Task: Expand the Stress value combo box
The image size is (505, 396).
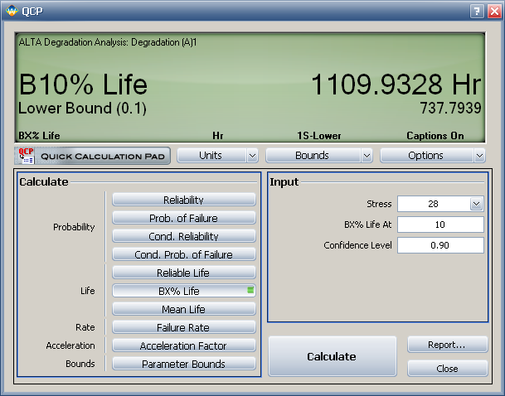Action: [x=476, y=204]
